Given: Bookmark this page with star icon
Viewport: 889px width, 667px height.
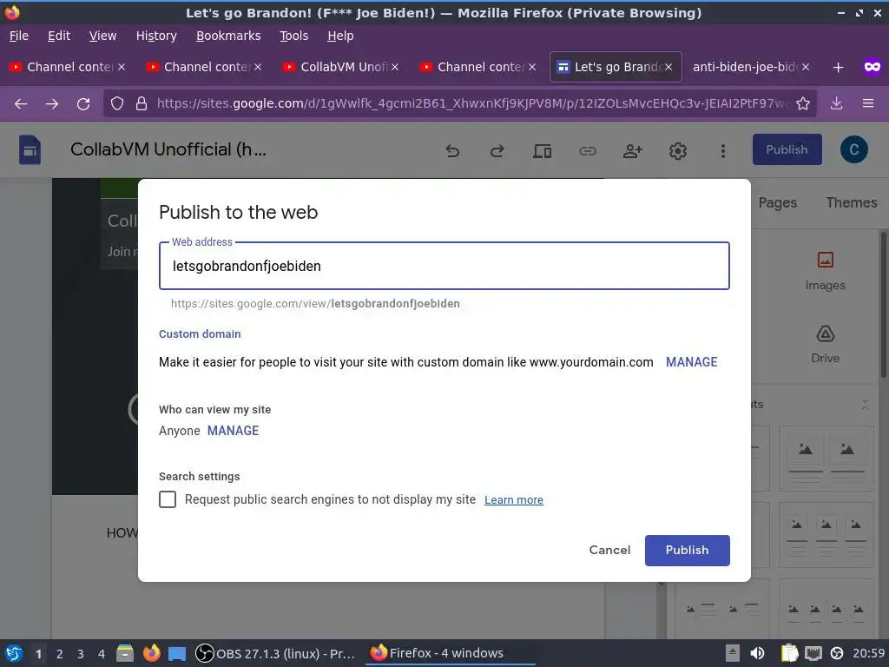Looking at the screenshot, I should (x=803, y=103).
